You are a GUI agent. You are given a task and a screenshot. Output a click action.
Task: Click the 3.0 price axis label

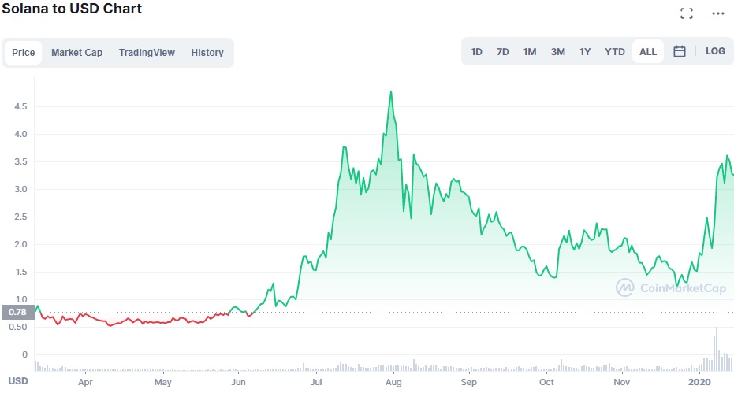pyautogui.click(x=20, y=189)
